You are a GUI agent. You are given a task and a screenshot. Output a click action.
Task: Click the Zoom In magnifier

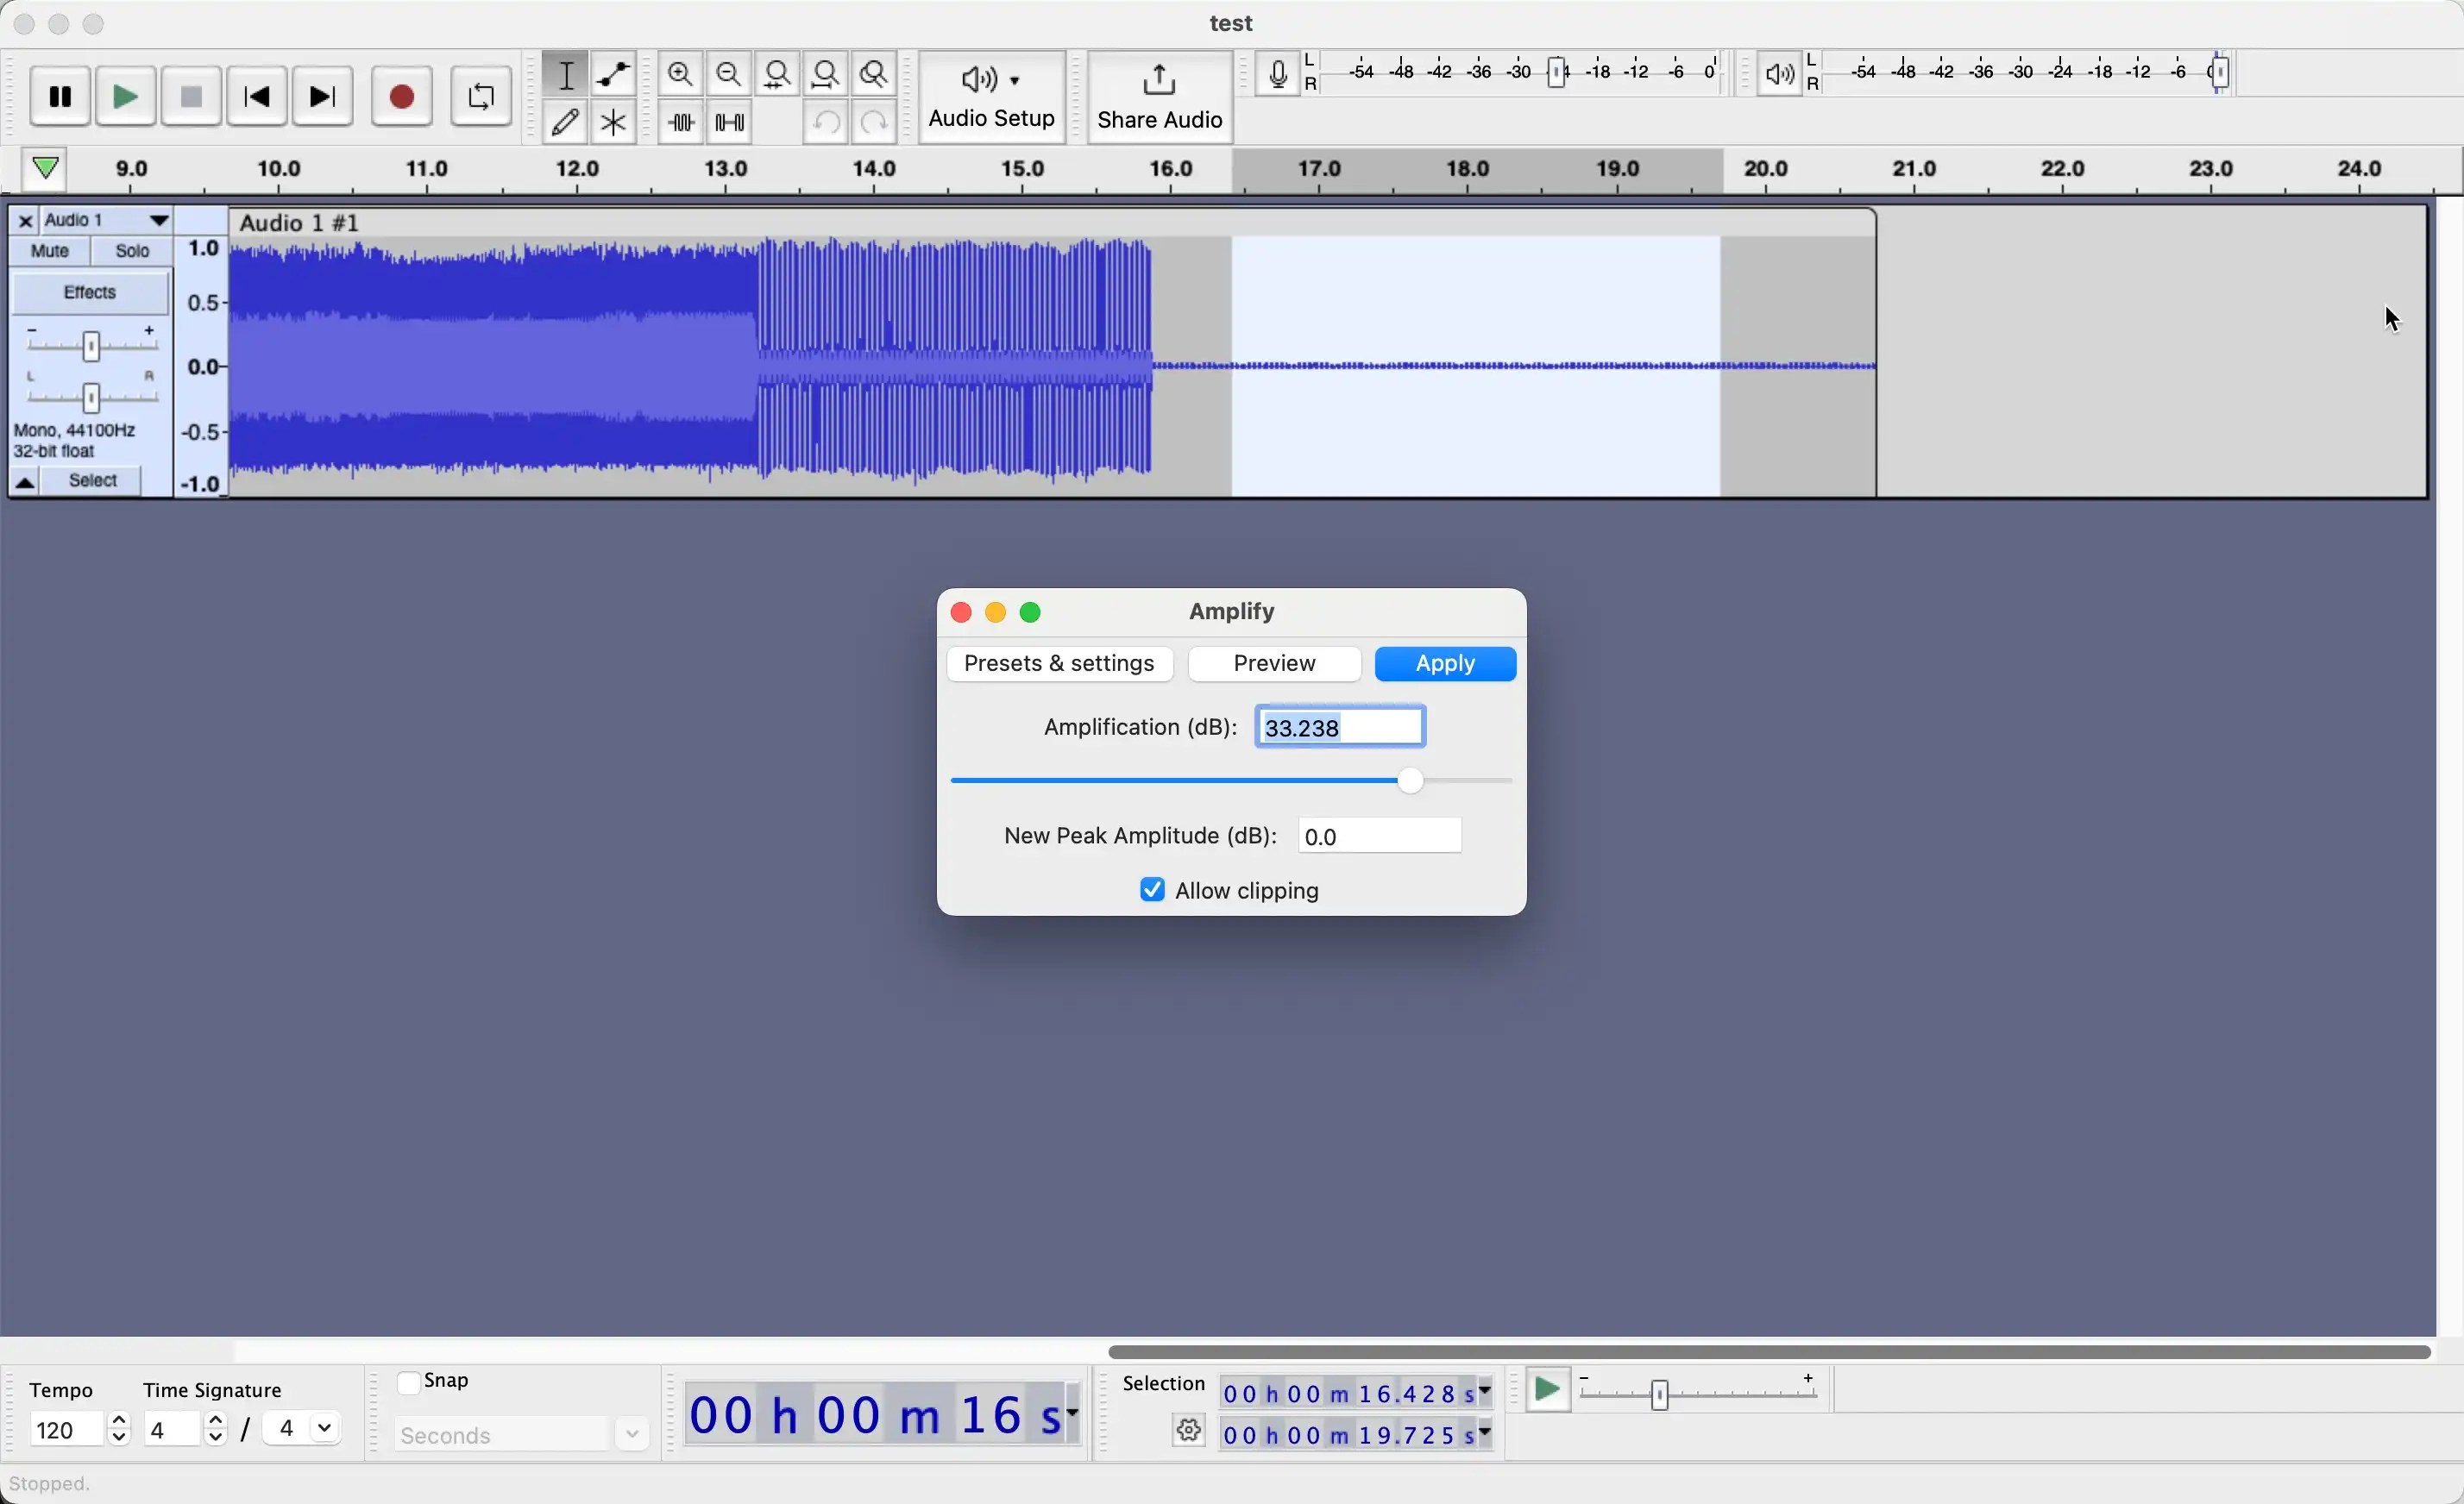681,75
